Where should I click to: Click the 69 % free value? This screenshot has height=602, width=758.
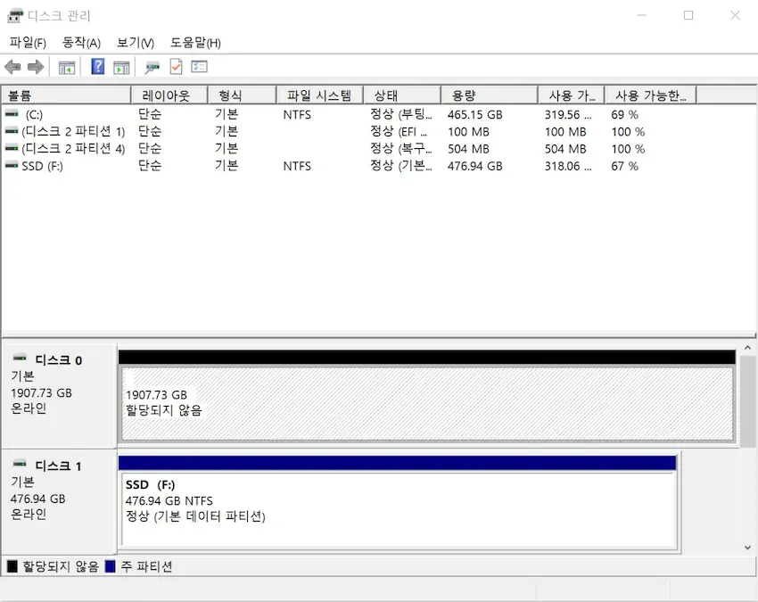624,114
